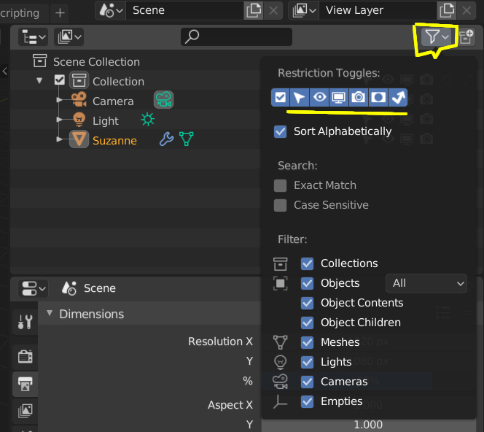Collapse the Dimensions panel
484x432 pixels.
[50, 314]
